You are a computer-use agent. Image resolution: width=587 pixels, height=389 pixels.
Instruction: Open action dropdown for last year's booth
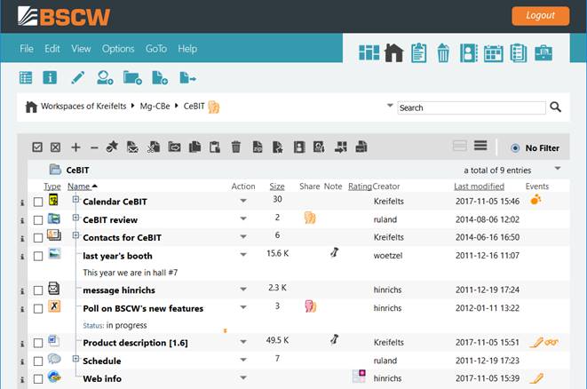(244, 255)
